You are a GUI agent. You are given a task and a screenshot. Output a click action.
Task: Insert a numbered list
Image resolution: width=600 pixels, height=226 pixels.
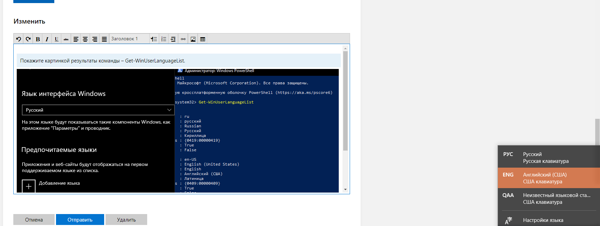[164, 39]
